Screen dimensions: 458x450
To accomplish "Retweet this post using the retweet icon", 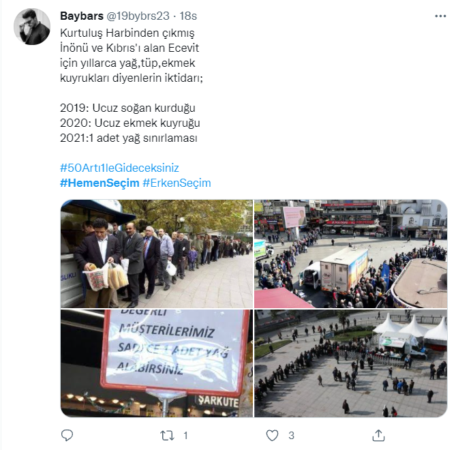I will click(x=168, y=436).
